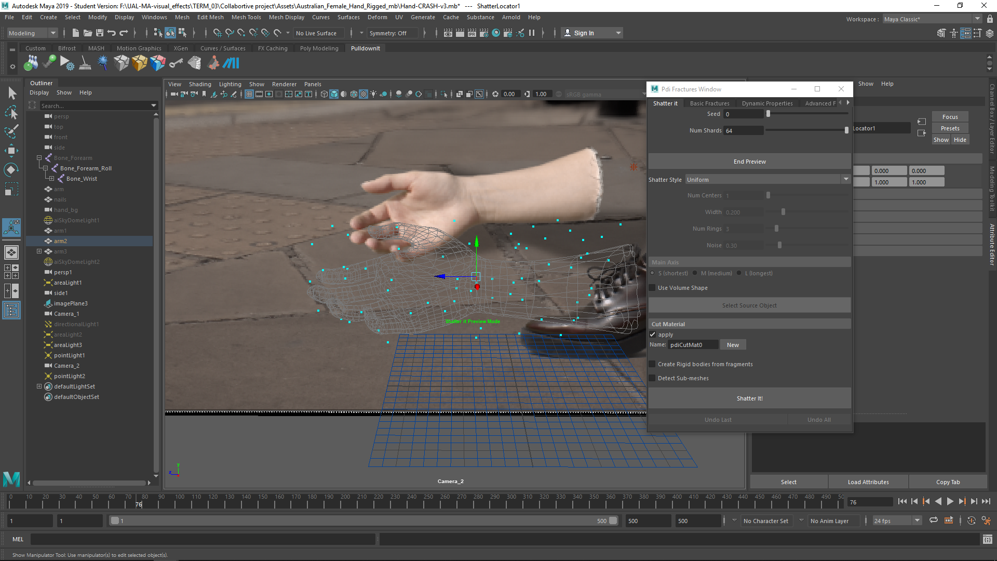Click the Play forwards button
The height and width of the screenshot is (561, 997).
(x=950, y=502)
